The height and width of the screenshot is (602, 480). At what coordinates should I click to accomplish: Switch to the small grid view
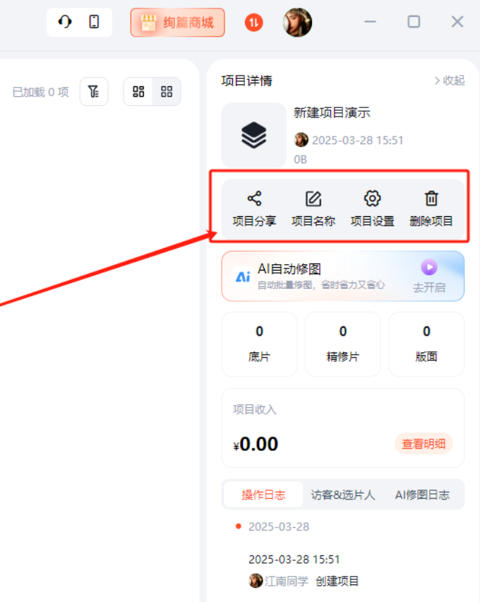tap(167, 92)
